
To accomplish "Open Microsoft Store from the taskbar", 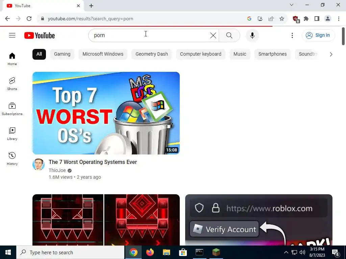I will tap(183, 252).
